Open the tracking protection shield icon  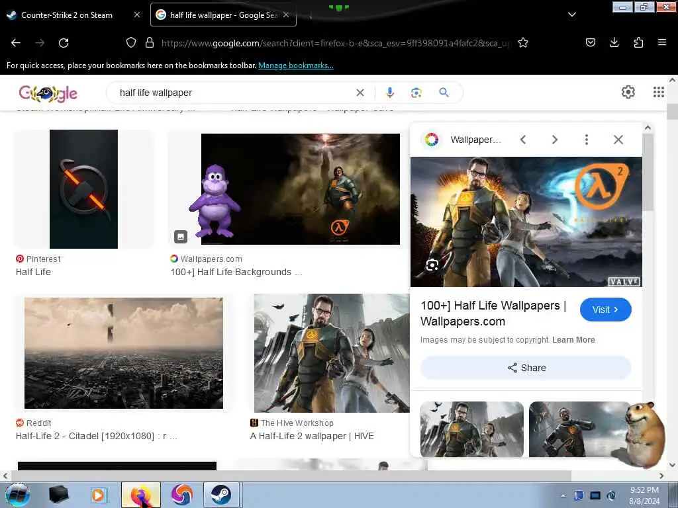(131, 42)
